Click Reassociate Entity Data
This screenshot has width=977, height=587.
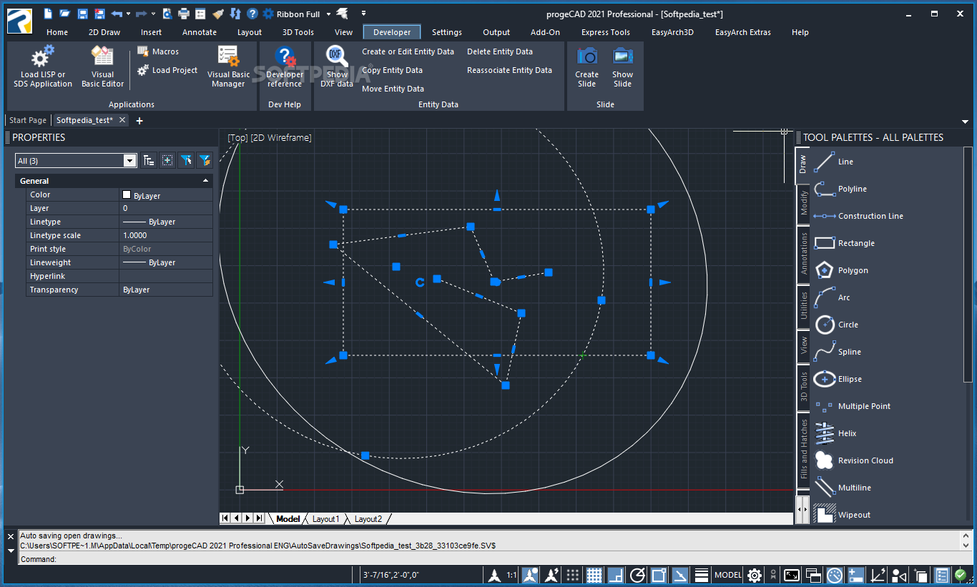click(509, 70)
